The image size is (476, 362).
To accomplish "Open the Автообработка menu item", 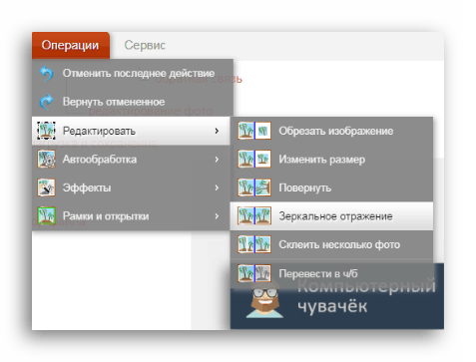I will point(131,160).
